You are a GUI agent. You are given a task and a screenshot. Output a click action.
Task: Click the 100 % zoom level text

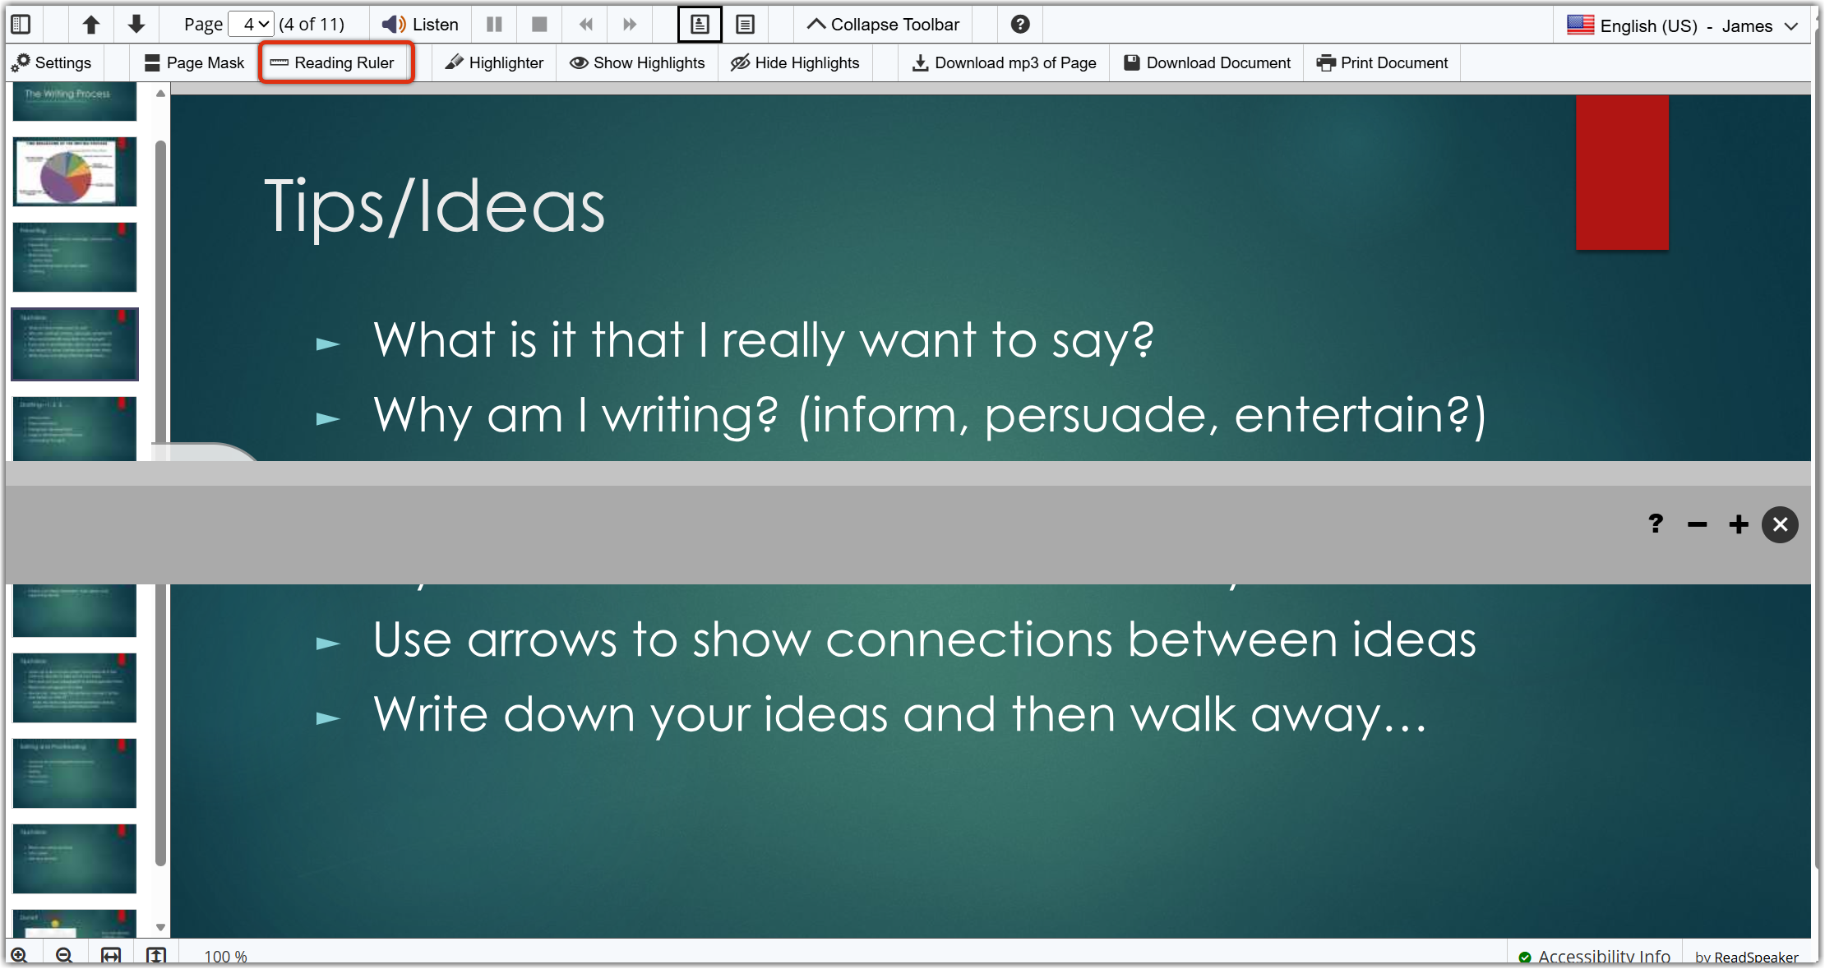pyautogui.click(x=225, y=957)
